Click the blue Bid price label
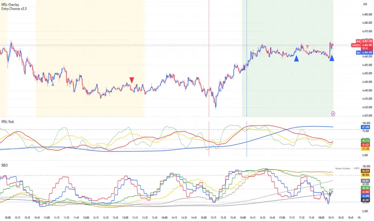 tap(358, 53)
